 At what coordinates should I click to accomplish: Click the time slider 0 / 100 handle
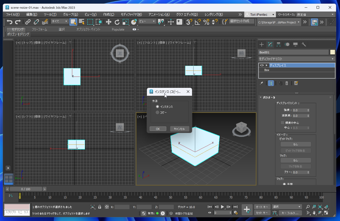pyautogui.click(x=26, y=189)
